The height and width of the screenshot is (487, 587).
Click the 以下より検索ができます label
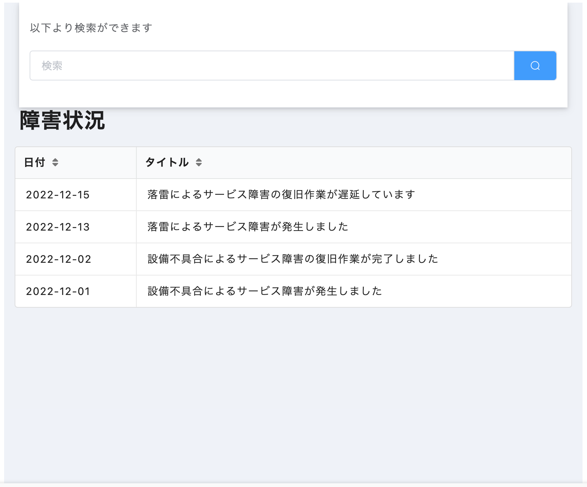coord(91,28)
